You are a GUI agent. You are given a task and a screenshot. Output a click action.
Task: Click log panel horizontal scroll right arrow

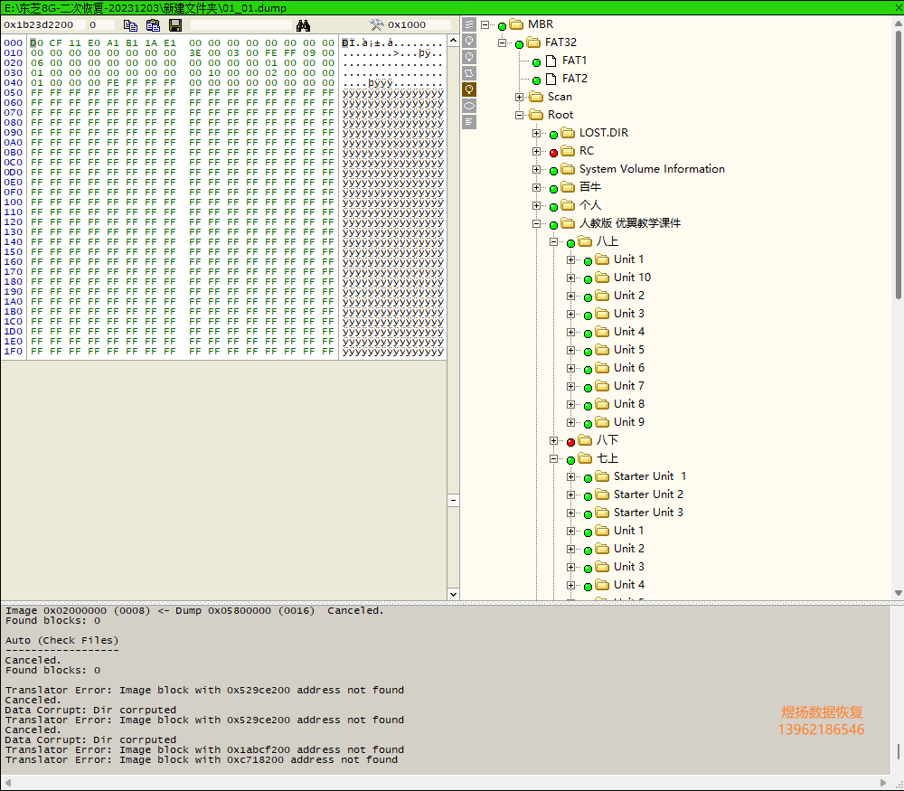(x=883, y=782)
